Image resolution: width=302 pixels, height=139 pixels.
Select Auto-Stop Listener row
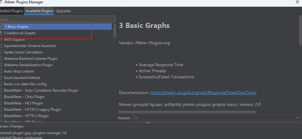[x=56, y=71]
